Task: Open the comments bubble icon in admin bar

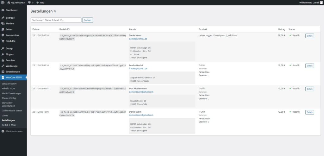Action: 29,3
